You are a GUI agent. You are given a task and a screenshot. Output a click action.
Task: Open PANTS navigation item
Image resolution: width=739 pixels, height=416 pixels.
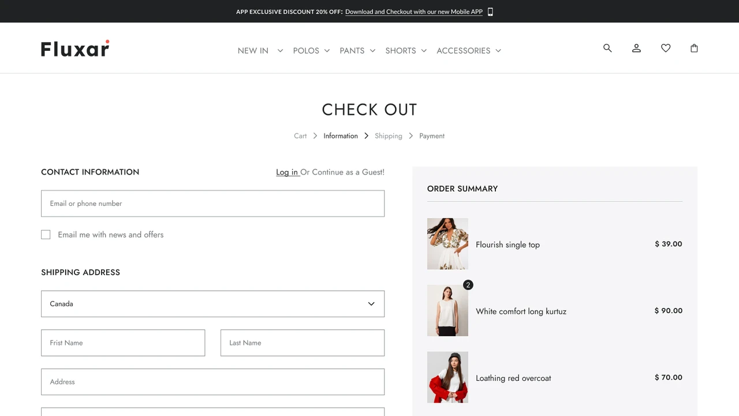pyautogui.click(x=352, y=51)
